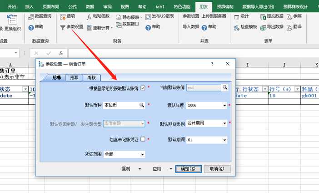Viewport: 319px width, 193px height.
Task: Open 静态报表 ribbon item
Action: click(x=129, y=17)
